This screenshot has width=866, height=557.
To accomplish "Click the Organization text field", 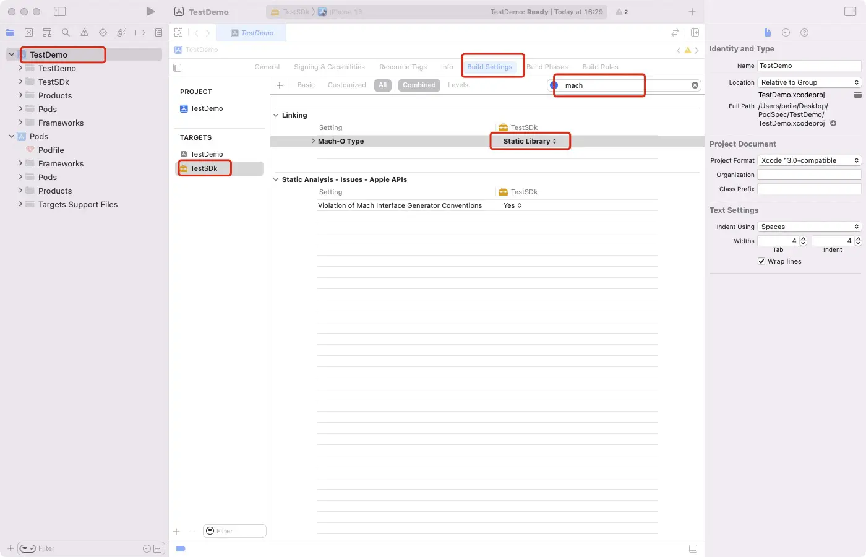I will pyautogui.click(x=809, y=175).
